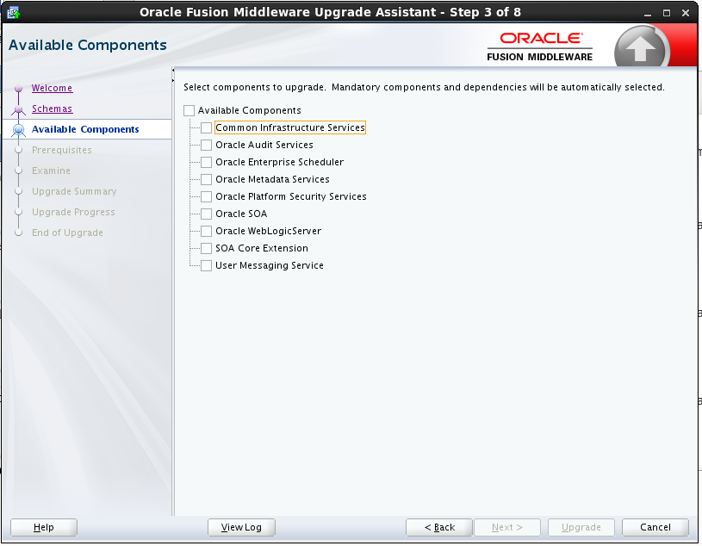Tick the Oracle SOA checkbox
The image size is (702, 546).
pos(206,214)
